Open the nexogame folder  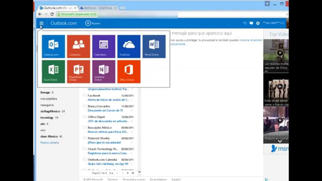(47, 105)
